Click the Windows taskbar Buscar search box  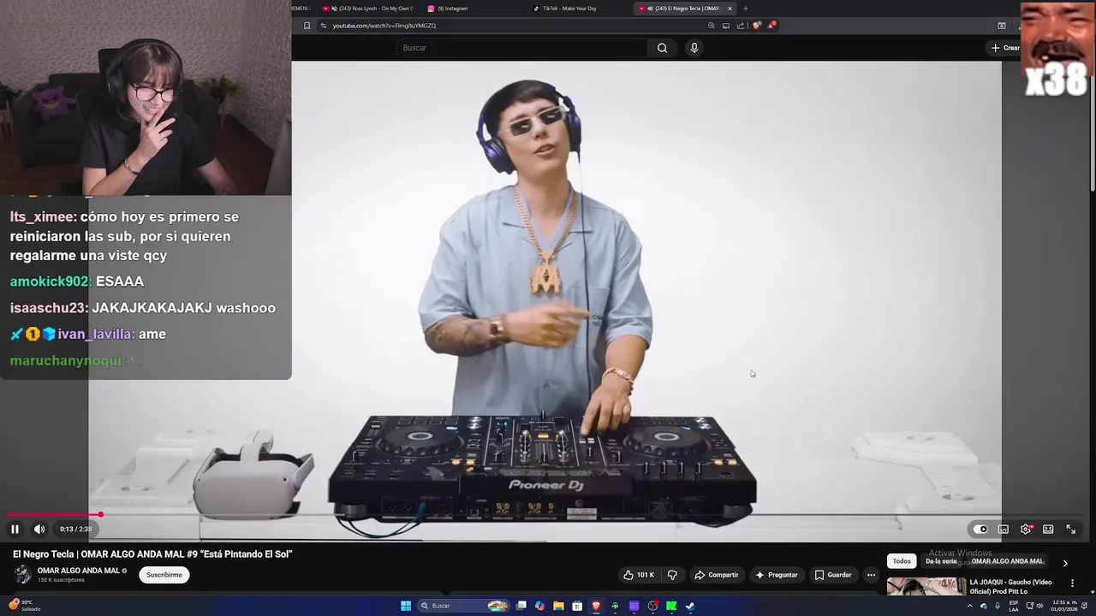click(463, 606)
